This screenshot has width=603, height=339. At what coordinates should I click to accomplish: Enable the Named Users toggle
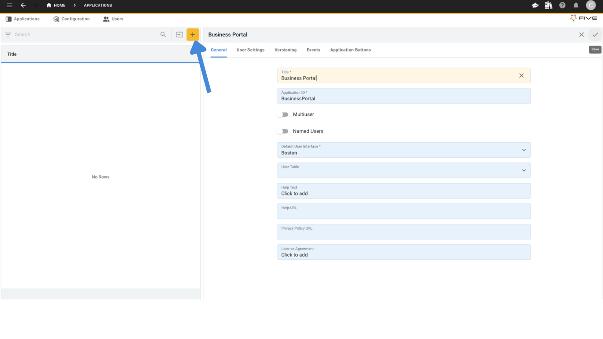pyautogui.click(x=284, y=131)
